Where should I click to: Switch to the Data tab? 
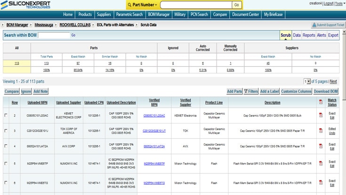[297, 35]
